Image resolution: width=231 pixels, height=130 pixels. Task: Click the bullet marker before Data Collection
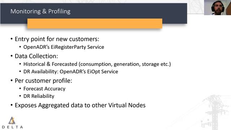[12, 56]
